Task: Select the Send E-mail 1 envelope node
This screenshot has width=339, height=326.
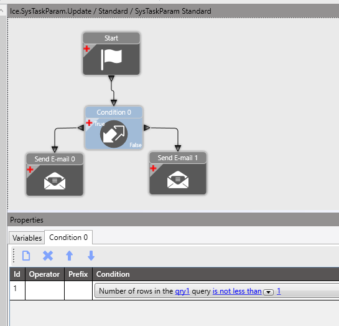Action: [178, 173]
